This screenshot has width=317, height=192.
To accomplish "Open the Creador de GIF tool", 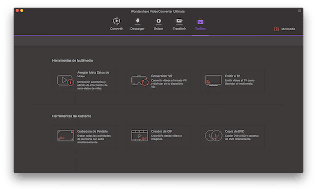I will click(158, 137).
